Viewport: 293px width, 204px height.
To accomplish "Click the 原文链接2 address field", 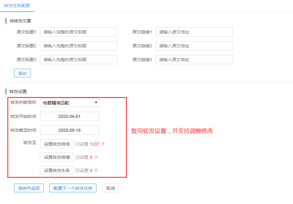I will click(194, 46).
